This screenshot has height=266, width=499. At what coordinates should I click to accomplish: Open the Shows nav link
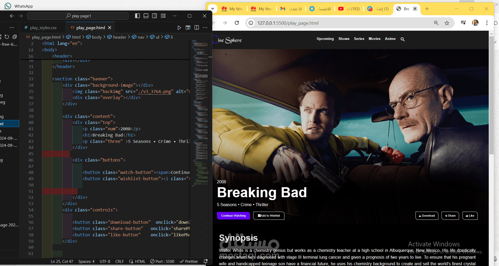pyautogui.click(x=344, y=39)
